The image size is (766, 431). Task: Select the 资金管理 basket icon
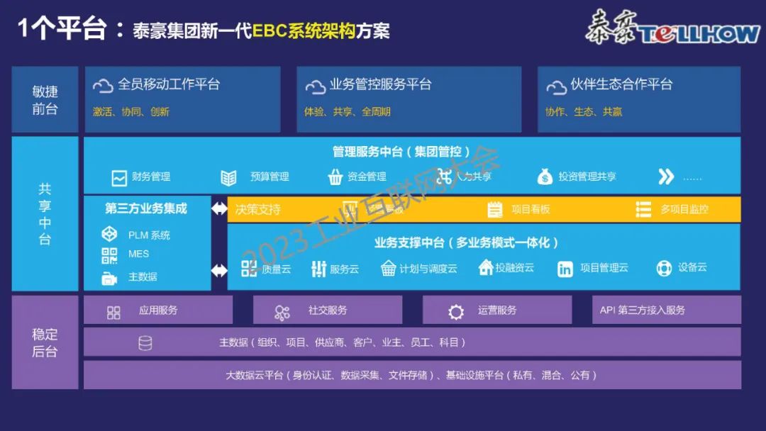pos(335,177)
